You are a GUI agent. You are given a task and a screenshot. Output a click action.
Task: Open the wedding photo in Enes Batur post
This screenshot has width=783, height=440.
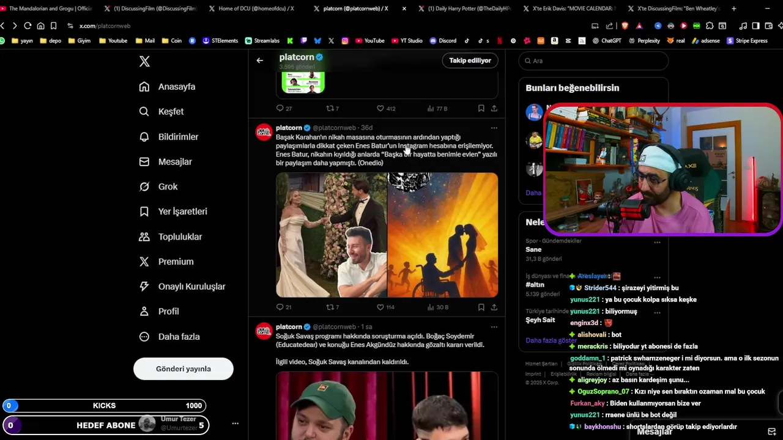332,235
